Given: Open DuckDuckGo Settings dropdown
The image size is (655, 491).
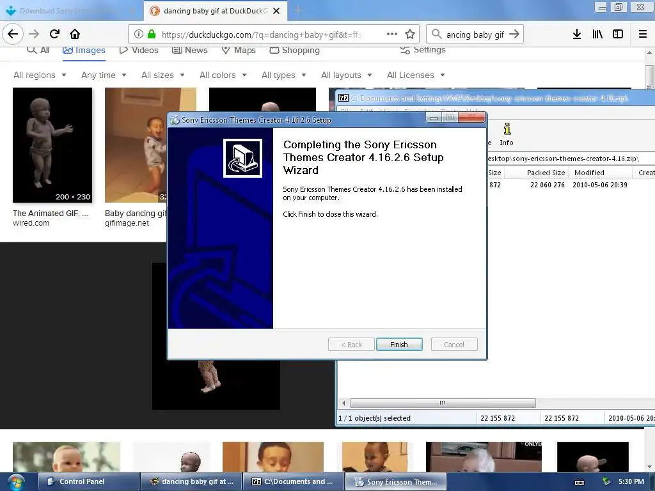Looking at the screenshot, I should tap(423, 50).
